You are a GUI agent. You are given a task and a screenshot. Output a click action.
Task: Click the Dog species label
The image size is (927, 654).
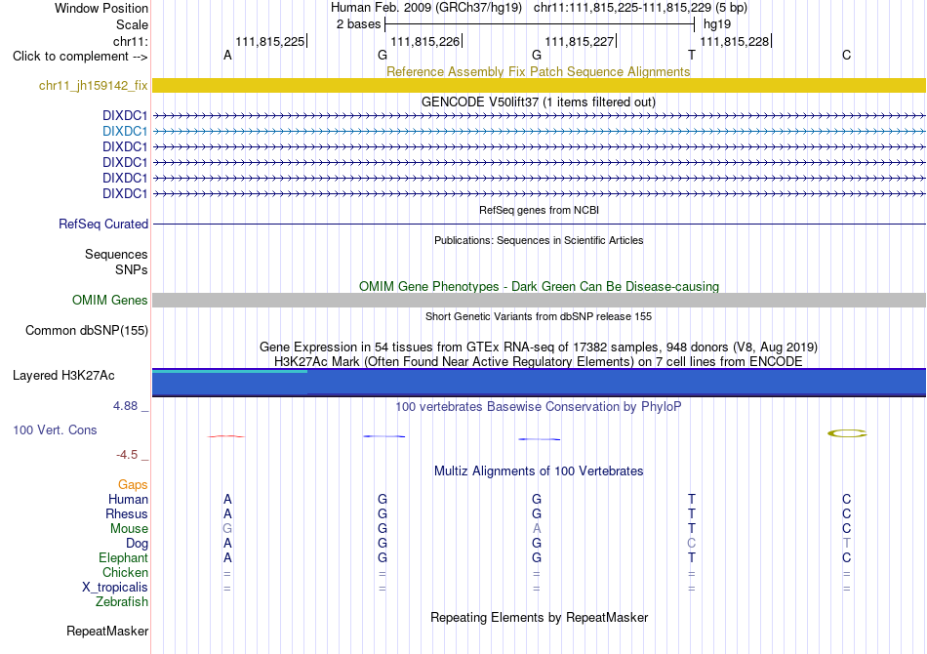tap(137, 544)
